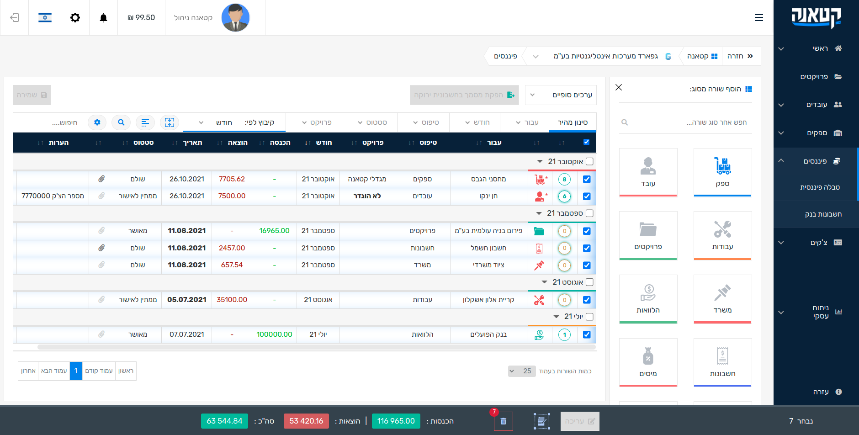Click the expand fullscreen table icon
This screenshot has height=435, width=859.
[170, 122]
